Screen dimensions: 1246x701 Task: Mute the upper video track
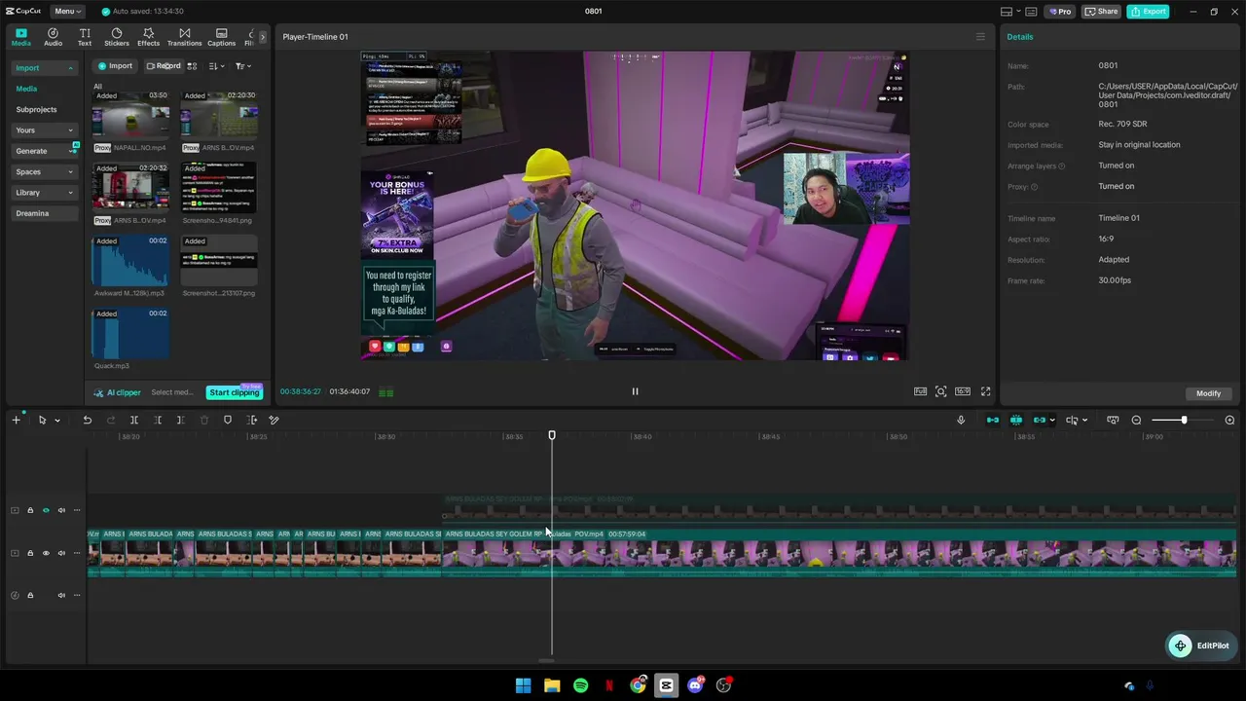click(x=61, y=510)
